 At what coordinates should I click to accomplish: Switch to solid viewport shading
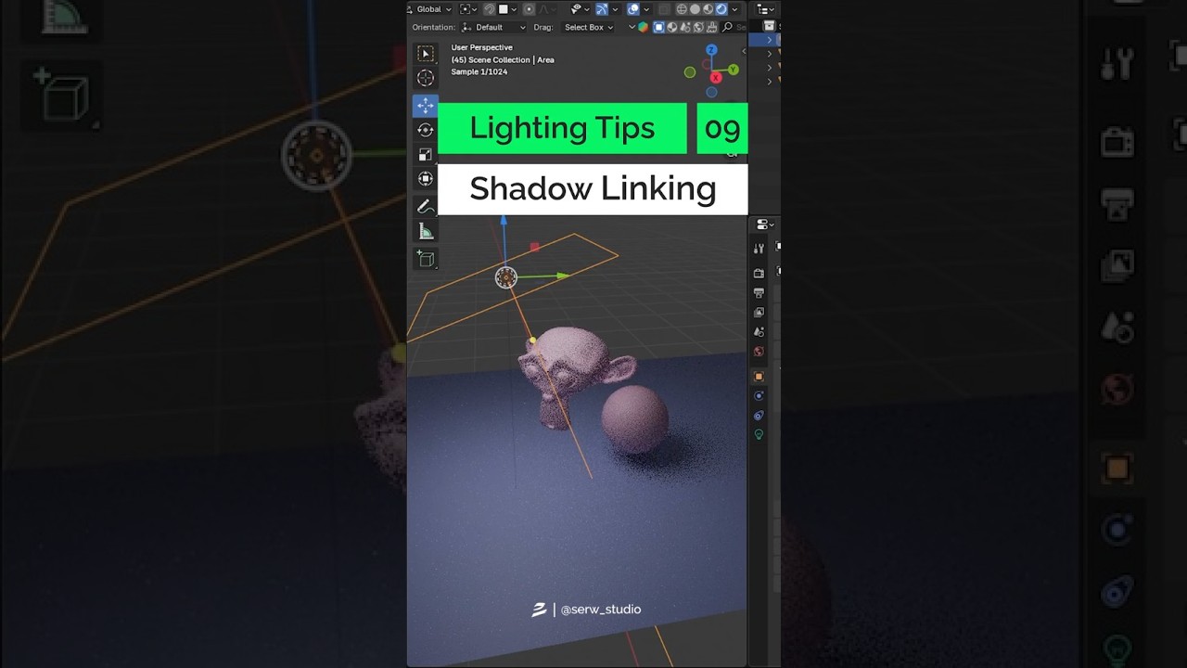tap(695, 9)
